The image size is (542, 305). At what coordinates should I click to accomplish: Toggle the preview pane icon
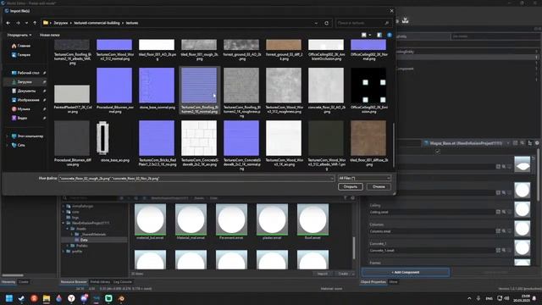pyautogui.click(x=379, y=35)
